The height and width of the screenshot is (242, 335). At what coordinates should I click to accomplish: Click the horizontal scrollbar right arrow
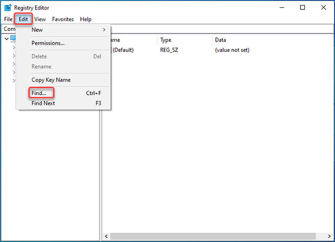click(x=329, y=237)
